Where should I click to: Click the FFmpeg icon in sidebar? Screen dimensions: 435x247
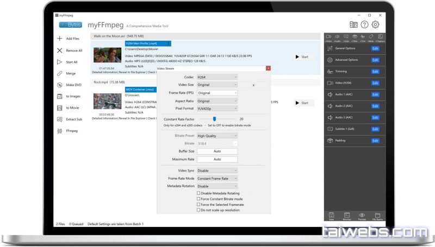click(59, 131)
